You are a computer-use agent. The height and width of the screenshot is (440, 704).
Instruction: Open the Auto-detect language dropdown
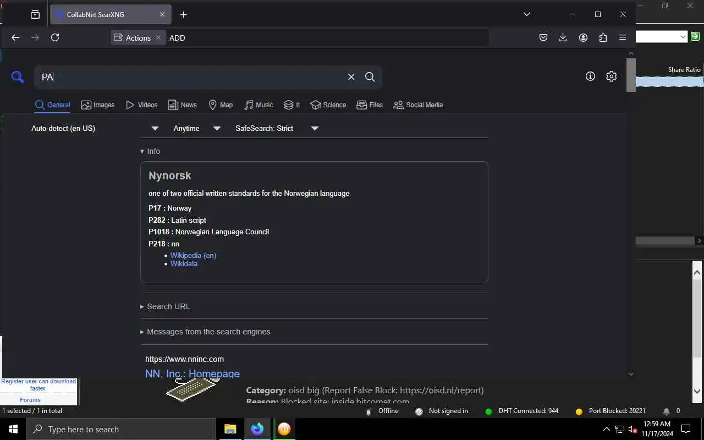coord(95,128)
